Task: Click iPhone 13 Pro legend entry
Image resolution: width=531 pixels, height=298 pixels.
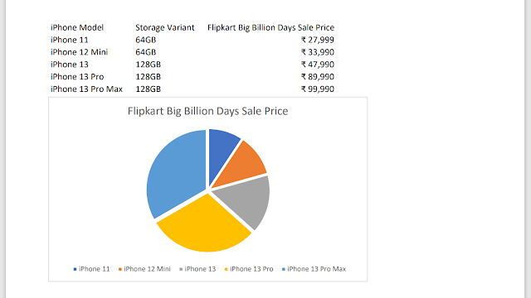Action: [x=249, y=269]
